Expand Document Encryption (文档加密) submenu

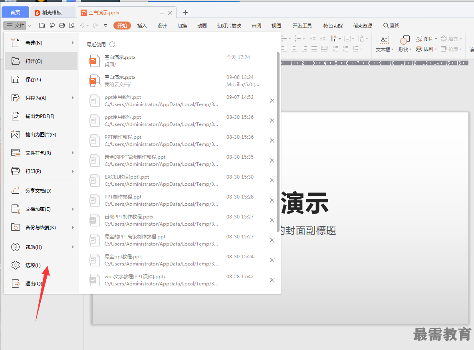(73, 209)
